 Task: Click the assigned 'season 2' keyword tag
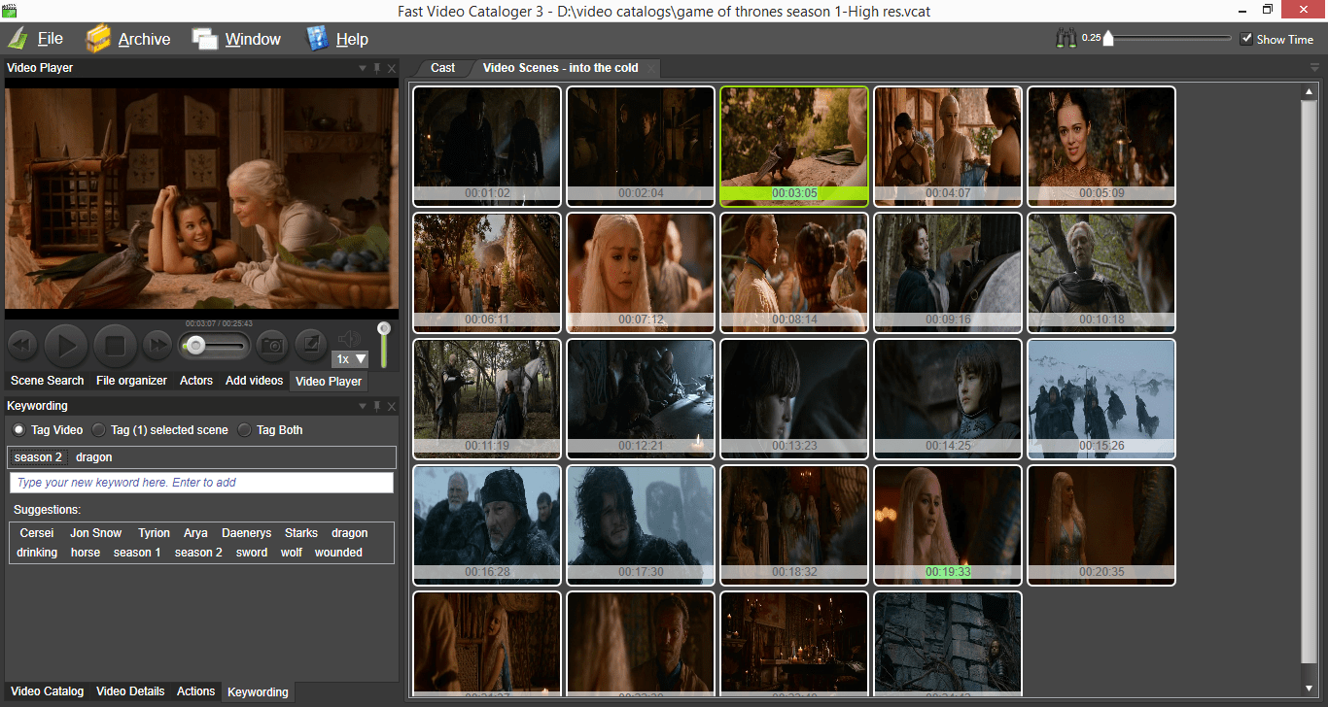point(38,457)
